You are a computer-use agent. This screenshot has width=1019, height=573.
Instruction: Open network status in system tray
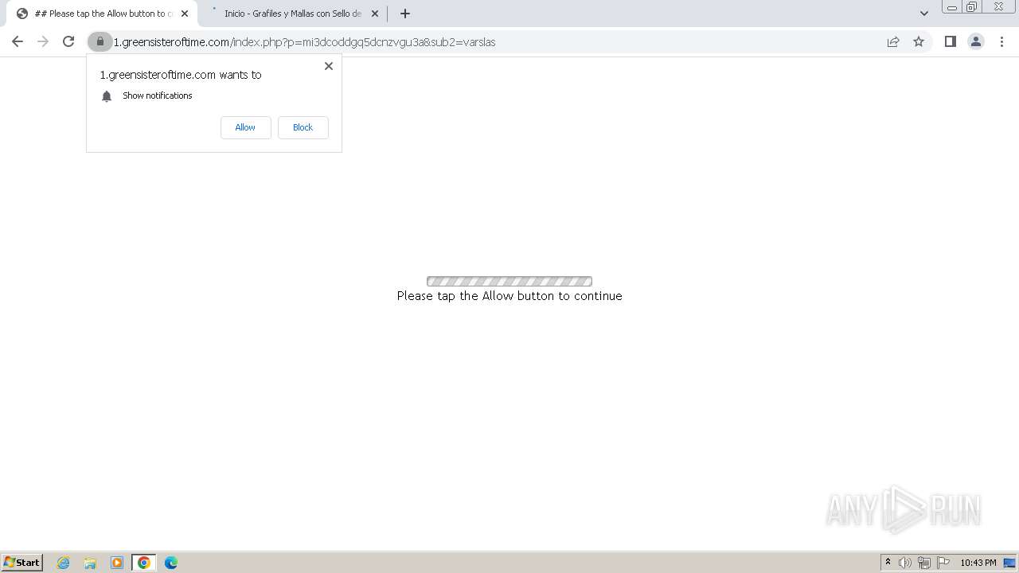[x=924, y=563]
